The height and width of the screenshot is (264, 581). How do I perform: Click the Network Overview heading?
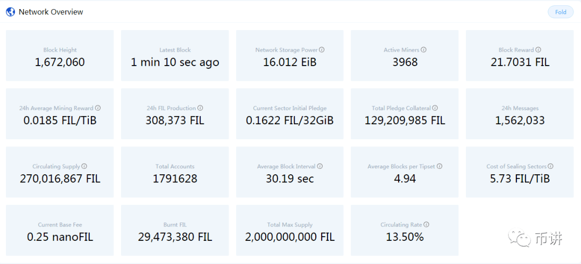[51, 12]
